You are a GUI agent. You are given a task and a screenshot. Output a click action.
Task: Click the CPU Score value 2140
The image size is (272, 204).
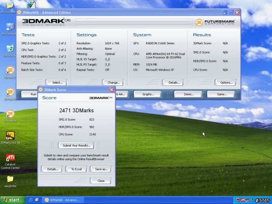pyautogui.click(x=93, y=134)
